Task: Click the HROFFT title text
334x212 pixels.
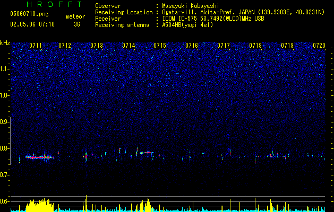Action: coord(54,4)
